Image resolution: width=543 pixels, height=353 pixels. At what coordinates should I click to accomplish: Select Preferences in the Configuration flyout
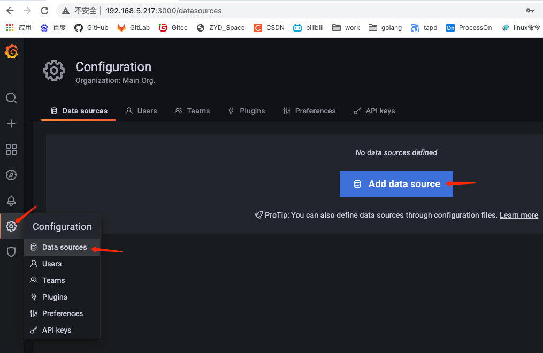point(62,313)
